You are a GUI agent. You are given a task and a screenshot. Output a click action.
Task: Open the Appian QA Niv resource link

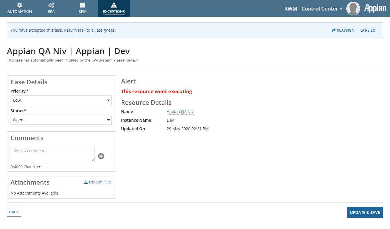[180, 112]
